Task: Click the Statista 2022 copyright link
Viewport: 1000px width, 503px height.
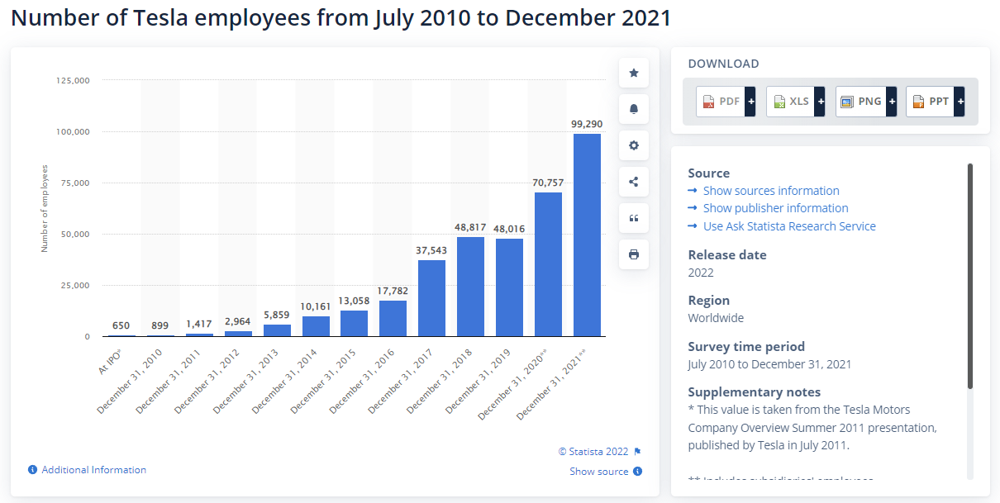Action: coord(593,452)
